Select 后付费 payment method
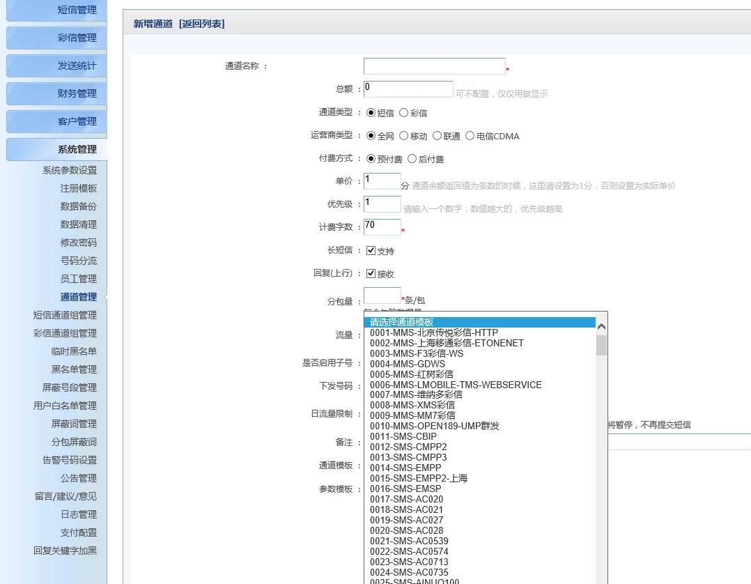The width and height of the screenshot is (751, 584). 412,159
